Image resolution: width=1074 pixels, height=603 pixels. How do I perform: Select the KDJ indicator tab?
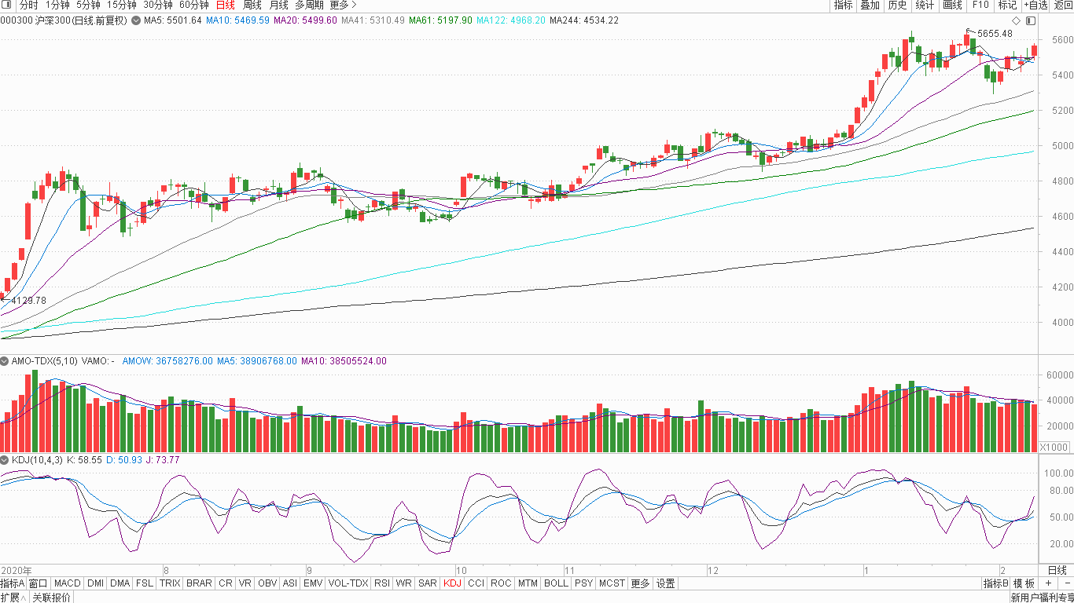pos(452,583)
